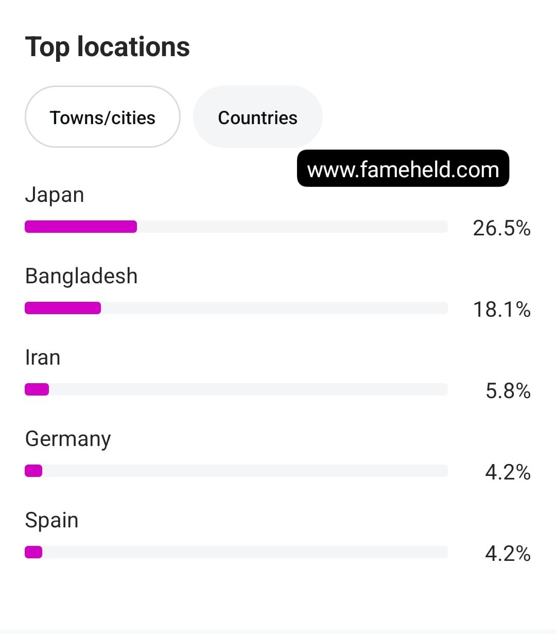The height and width of the screenshot is (634, 556).
Task: Switch to the Towns/cities tab
Action: click(102, 117)
